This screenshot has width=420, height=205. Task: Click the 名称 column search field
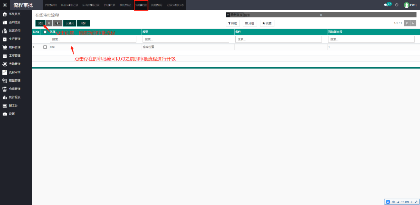93,39
